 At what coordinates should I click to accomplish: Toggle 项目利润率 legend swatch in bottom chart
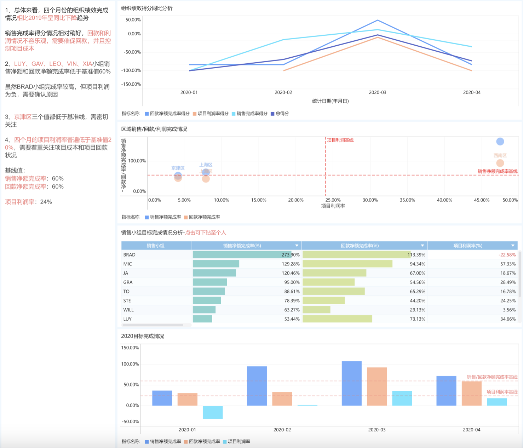225,442
